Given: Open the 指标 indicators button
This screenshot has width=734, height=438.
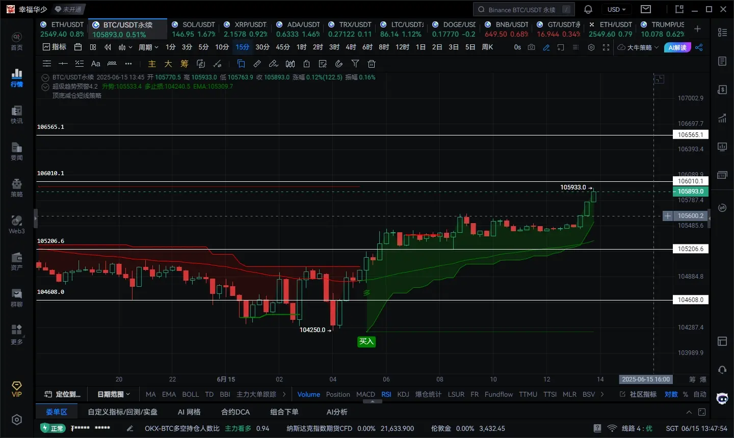Looking at the screenshot, I should pyautogui.click(x=55, y=47).
